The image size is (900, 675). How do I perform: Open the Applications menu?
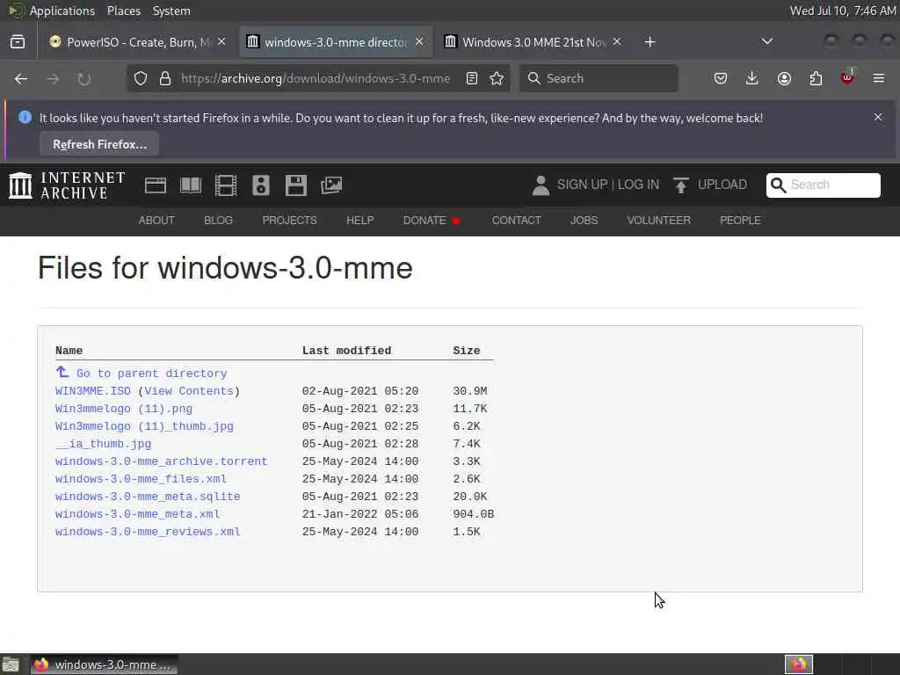(62, 11)
